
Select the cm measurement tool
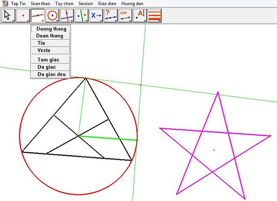[126, 16]
